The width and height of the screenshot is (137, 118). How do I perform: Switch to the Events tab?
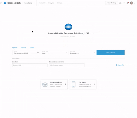(32, 48)
